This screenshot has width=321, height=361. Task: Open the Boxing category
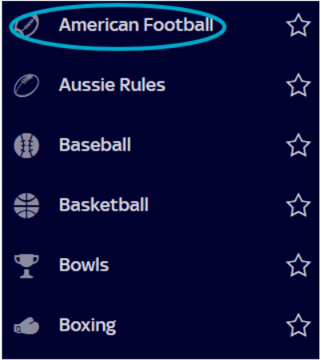(88, 326)
